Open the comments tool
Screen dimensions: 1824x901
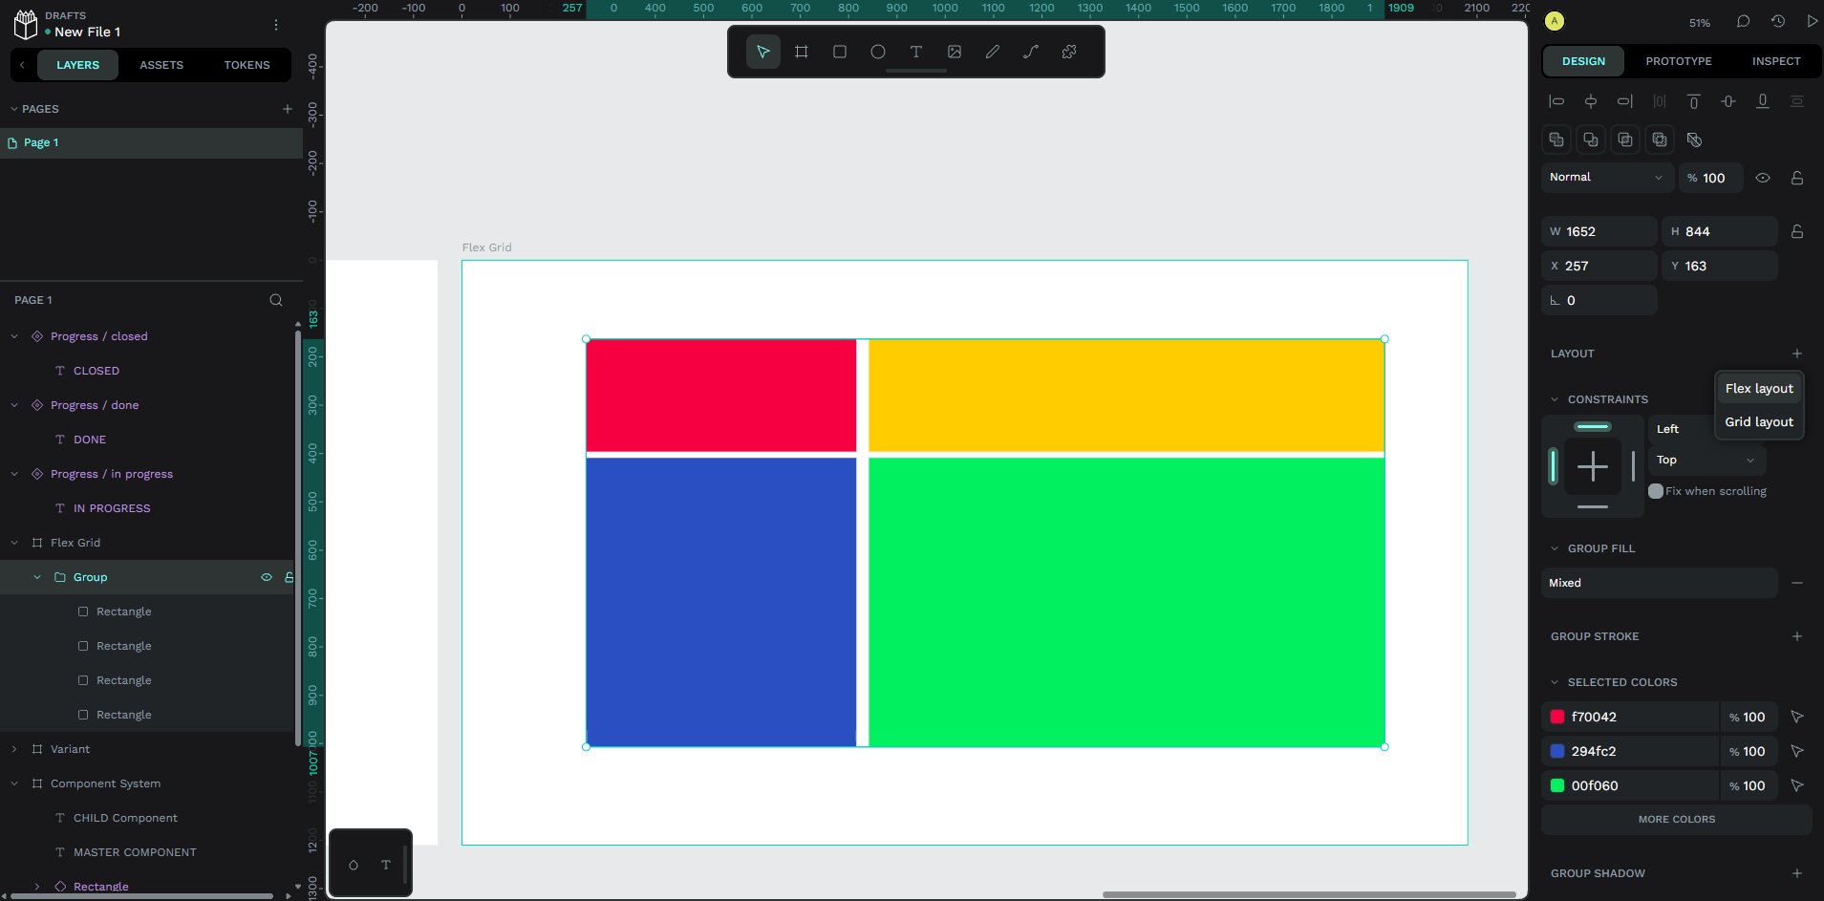[1743, 21]
